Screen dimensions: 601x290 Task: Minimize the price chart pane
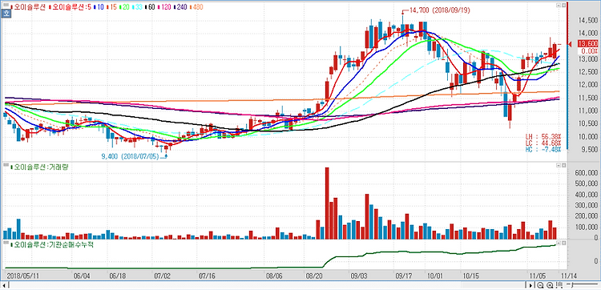tap(559, 6)
